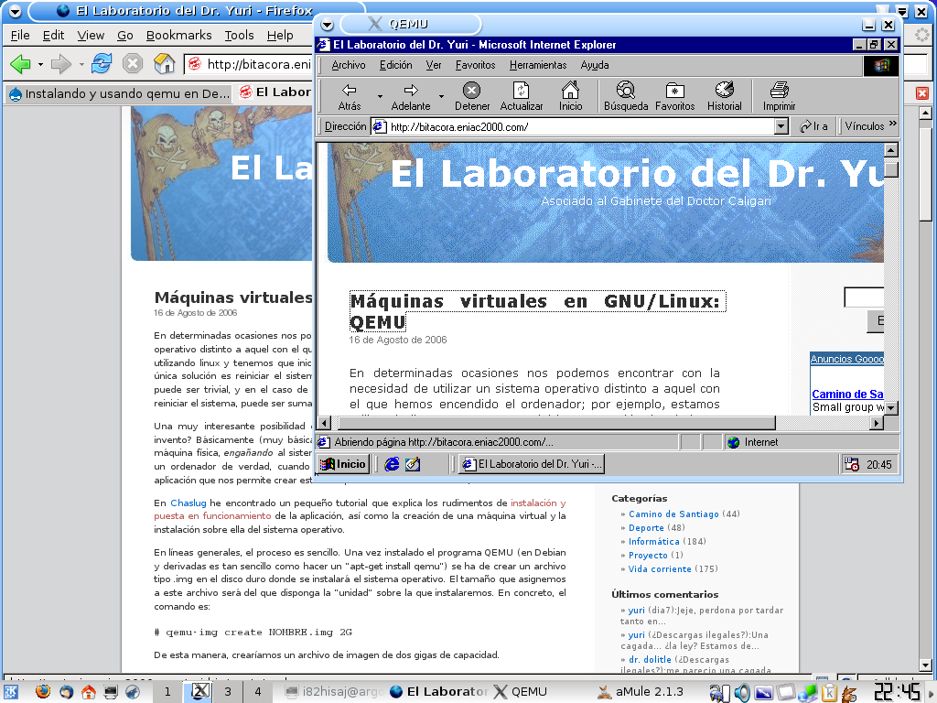Open the Bookmarks menu in Firefox
The height and width of the screenshot is (703, 937).
[x=178, y=35]
